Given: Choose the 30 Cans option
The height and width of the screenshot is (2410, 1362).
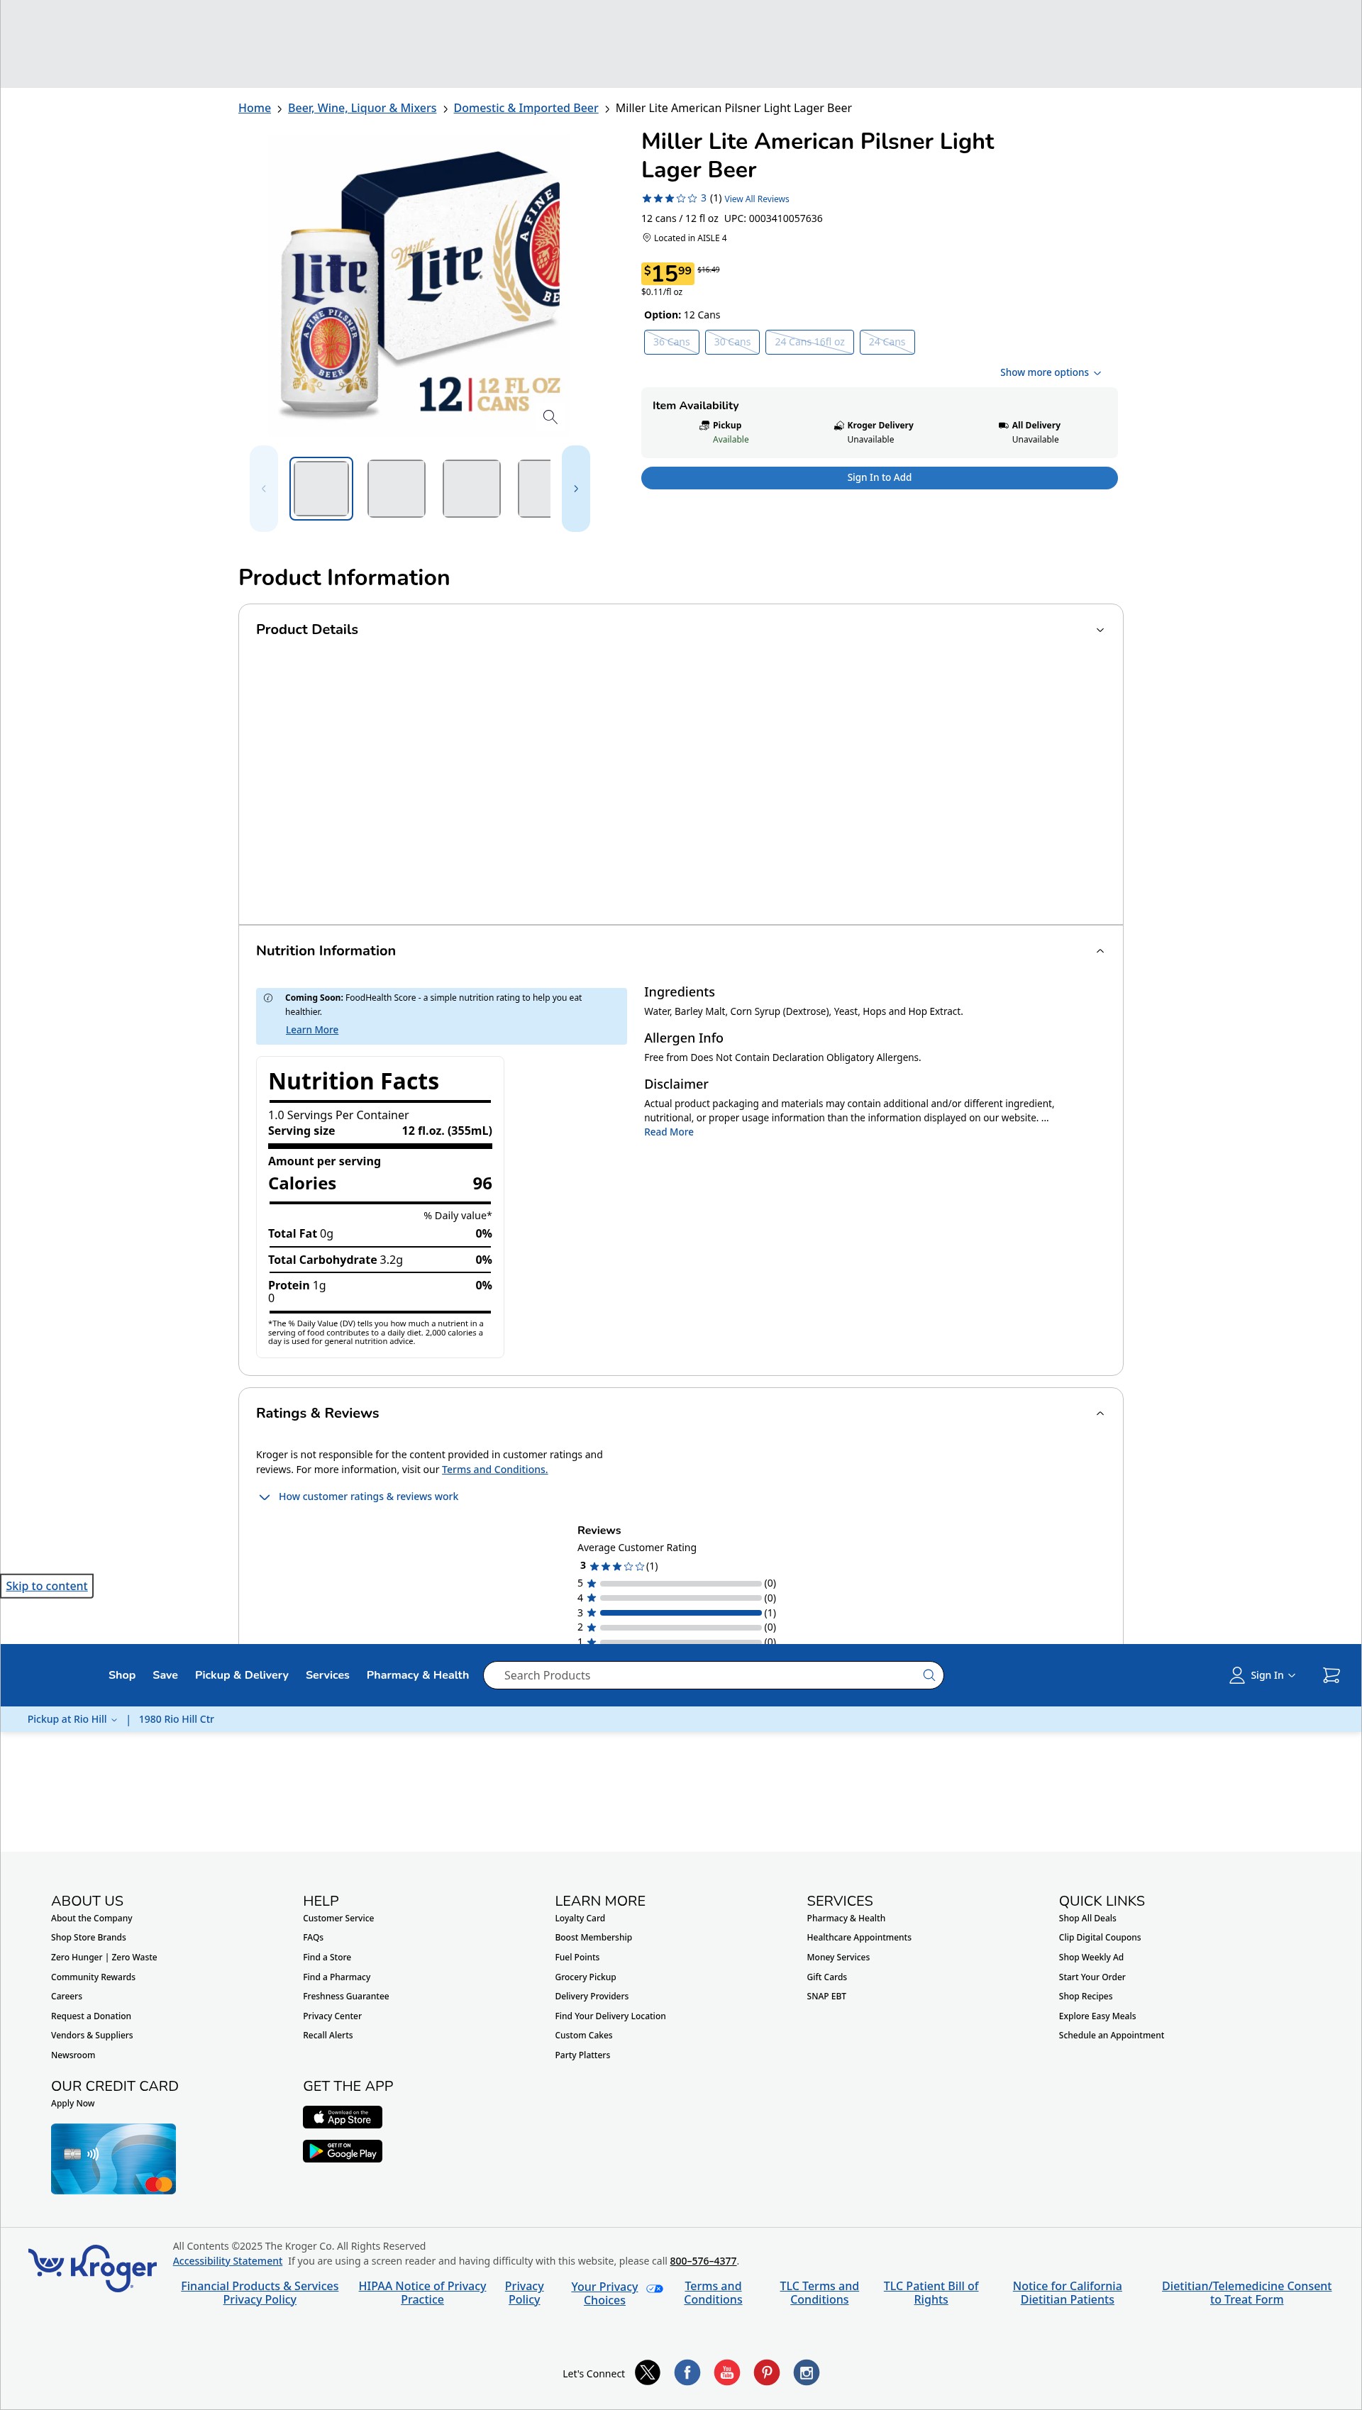Looking at the screenshot, I should 733,343.
